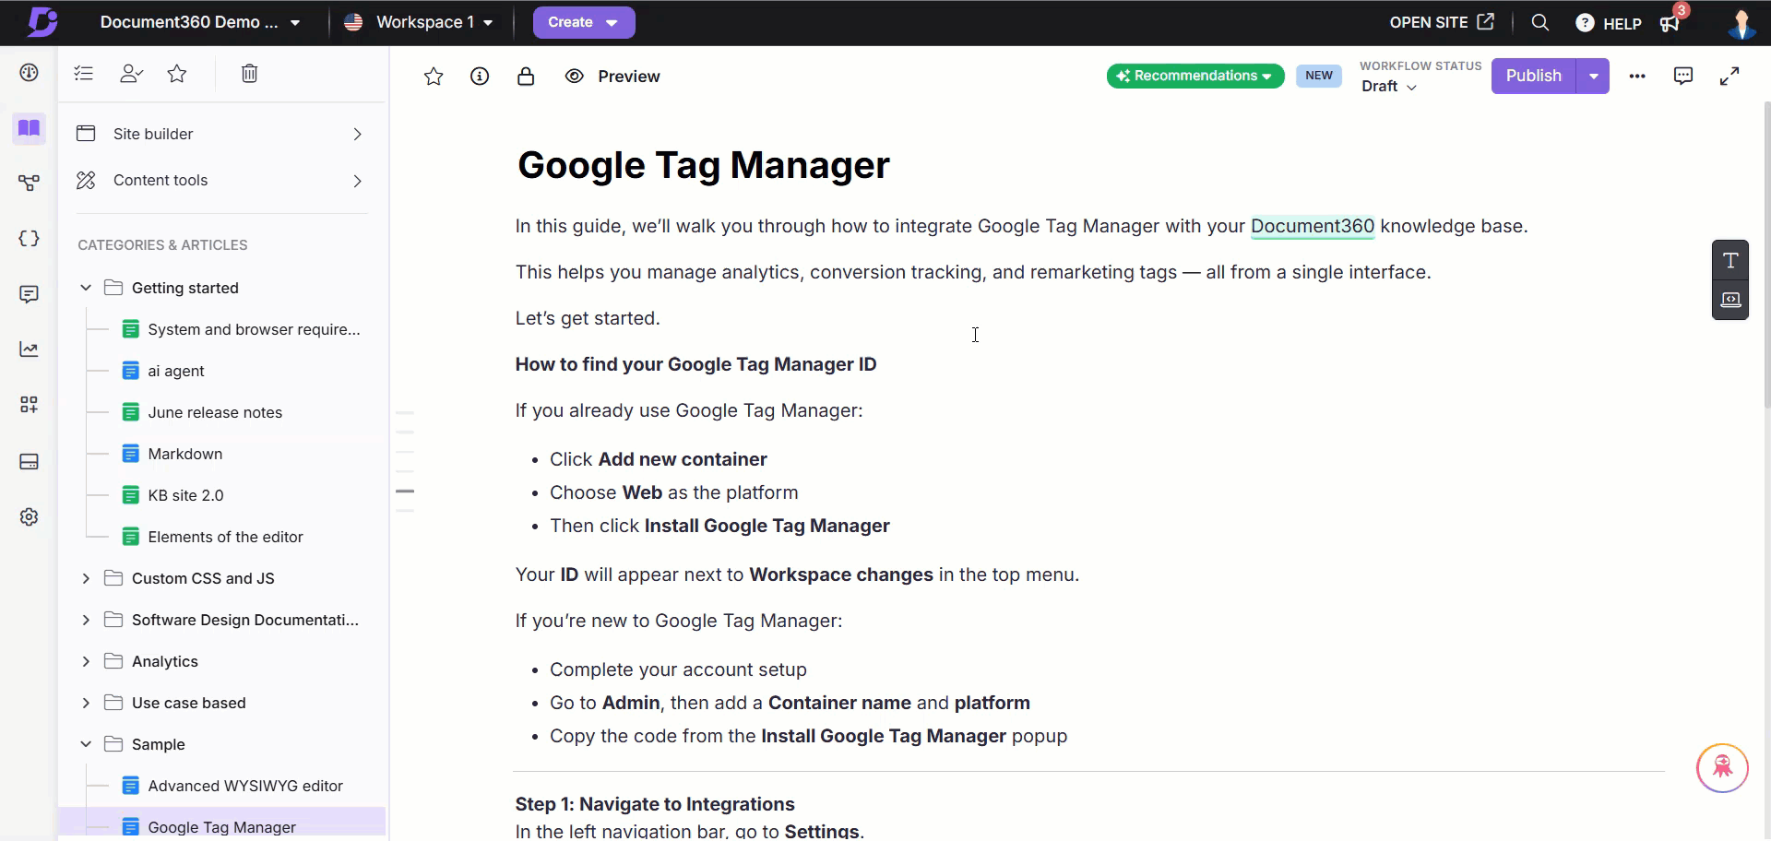
Task: Click OPEN SITE link
Action: coord(1442,22)
